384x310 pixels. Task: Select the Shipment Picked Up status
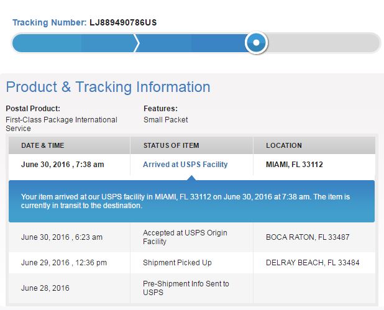177,263
